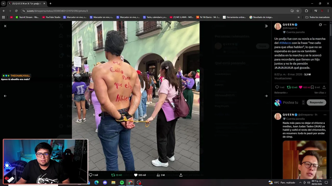Image resolution: width=332 pixels, height=186 pixels.
Task: Open YouTube Studio bookmark
Action: point(51,17)
